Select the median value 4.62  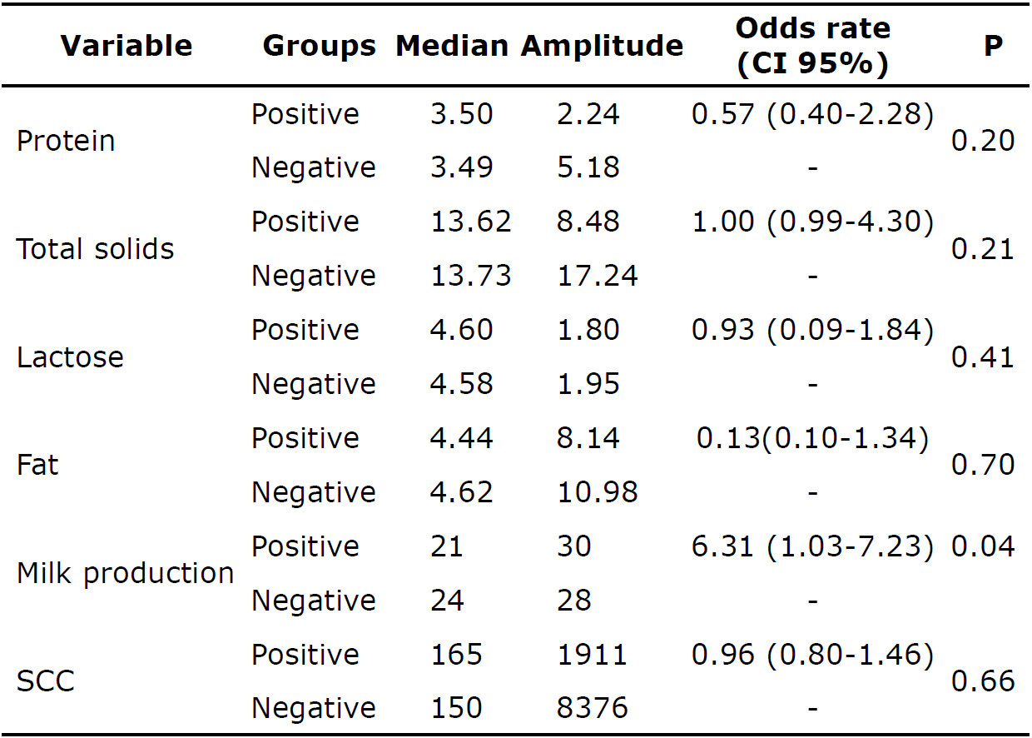tap(462, 492)
